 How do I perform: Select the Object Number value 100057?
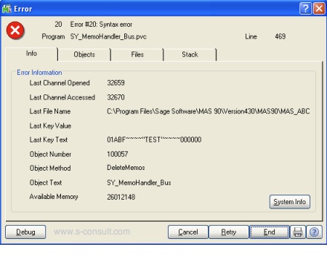click(x=118, y=154)
